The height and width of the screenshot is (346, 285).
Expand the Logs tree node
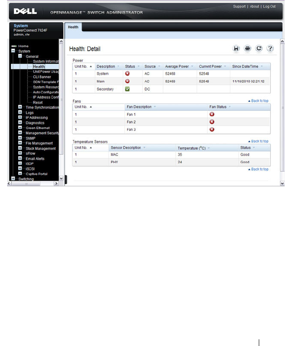coord(20,112)
